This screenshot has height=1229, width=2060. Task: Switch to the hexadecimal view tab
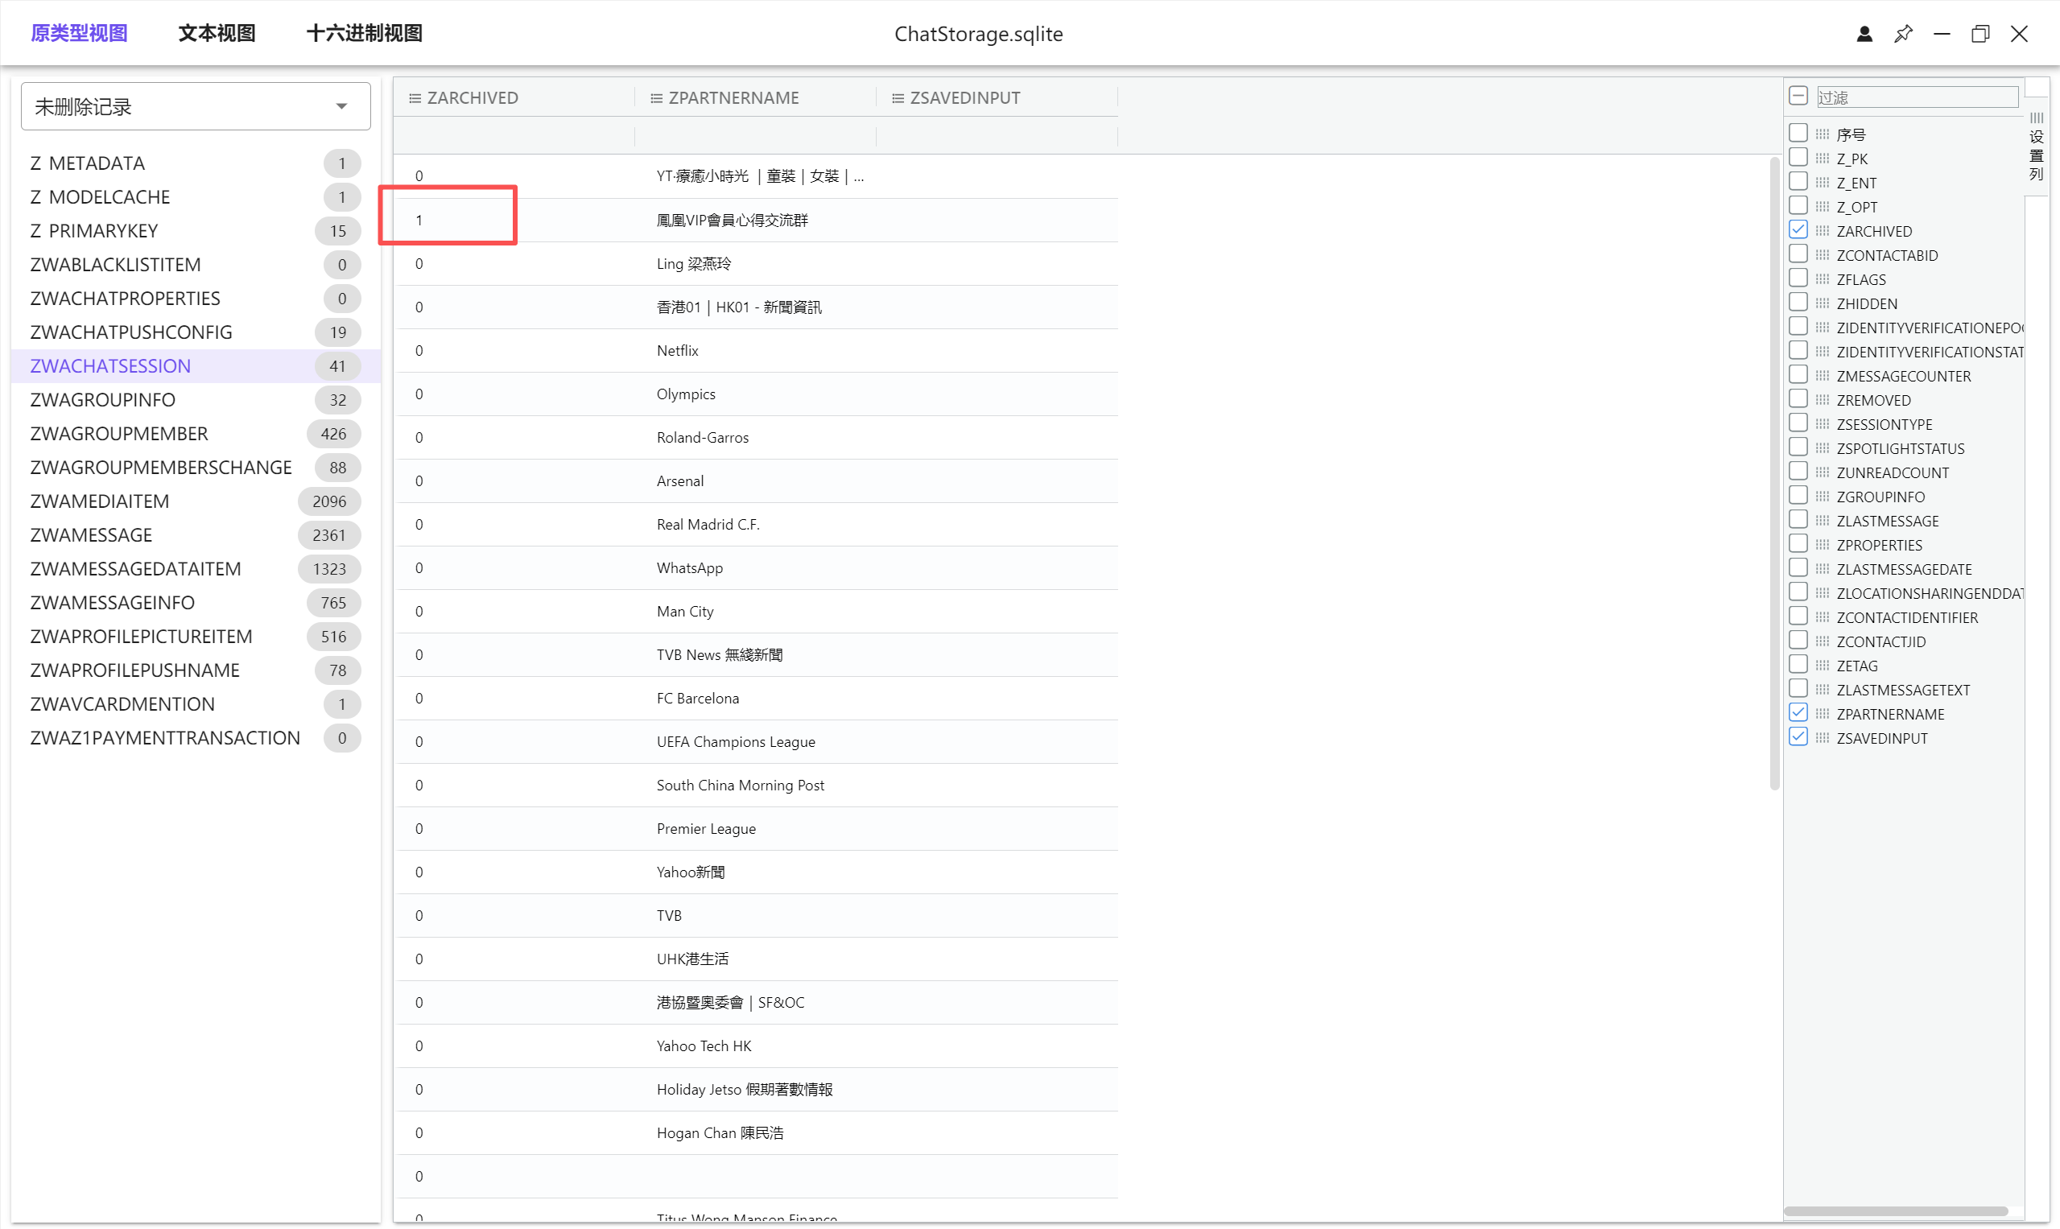tap(365, 33)
